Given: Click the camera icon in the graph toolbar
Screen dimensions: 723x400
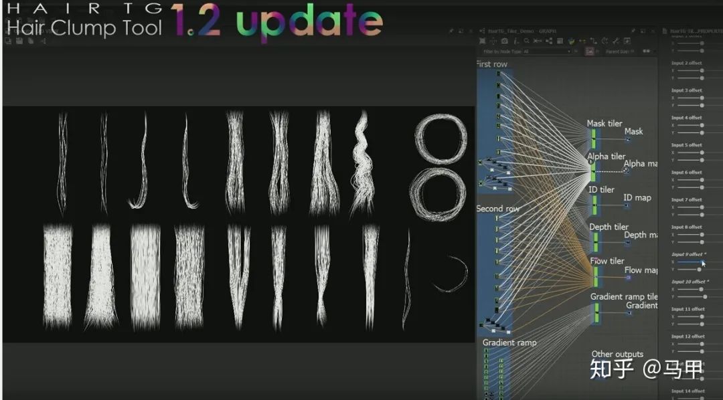Looking at the screenshot, I should point(505,41).
